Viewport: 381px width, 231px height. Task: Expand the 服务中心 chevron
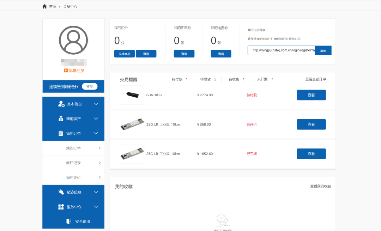pos(96,207)
